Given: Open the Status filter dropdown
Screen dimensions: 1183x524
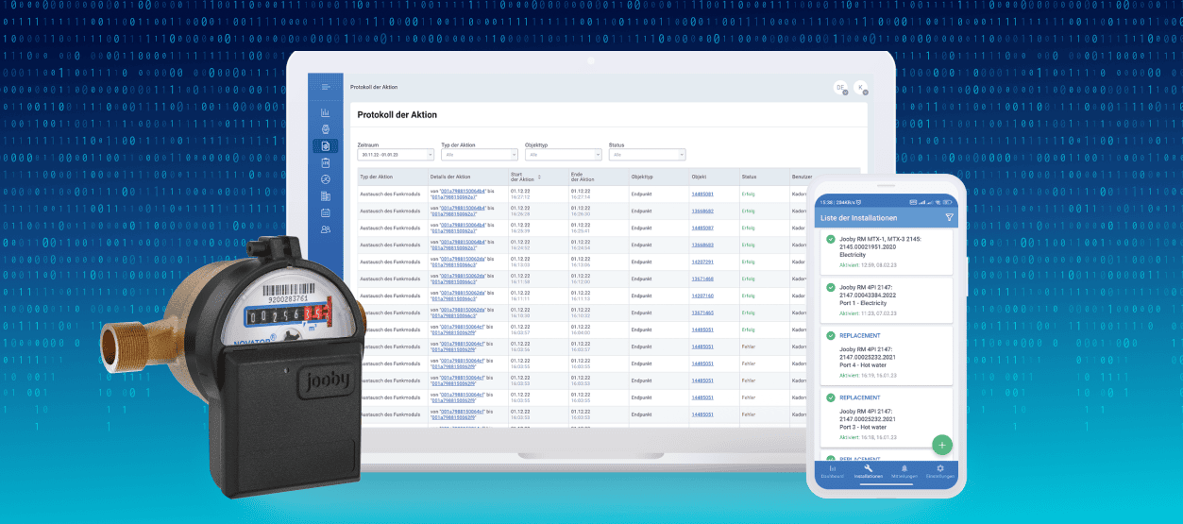Looking at the screenshot, I should (x=647, y=155).
